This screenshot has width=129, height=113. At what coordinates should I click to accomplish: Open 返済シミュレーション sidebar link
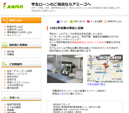[18, 82]
